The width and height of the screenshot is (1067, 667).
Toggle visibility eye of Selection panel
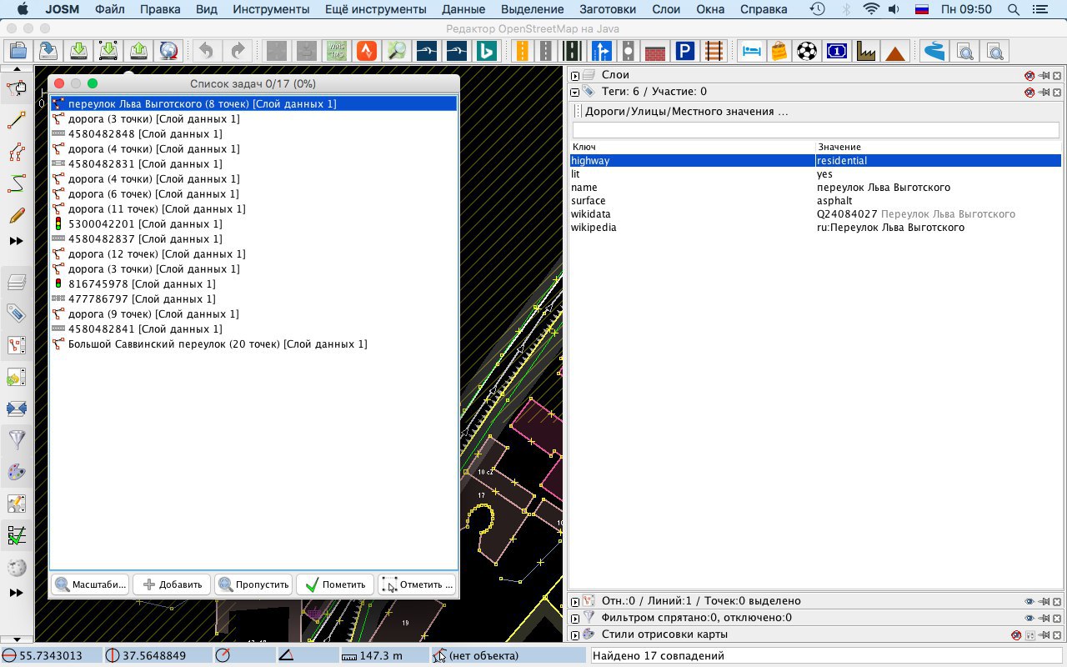1029,601
